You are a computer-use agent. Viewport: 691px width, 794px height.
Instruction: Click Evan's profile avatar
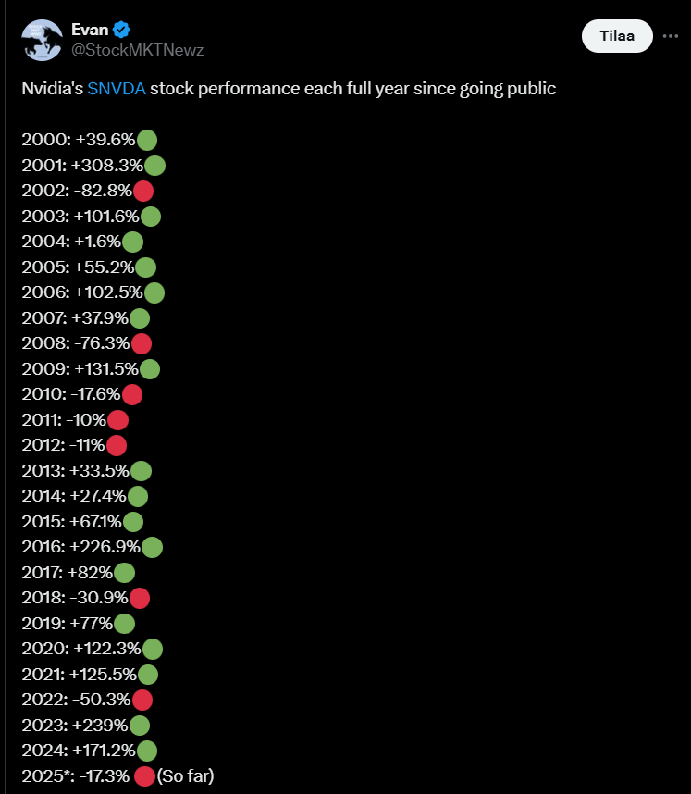pos(42,40)
